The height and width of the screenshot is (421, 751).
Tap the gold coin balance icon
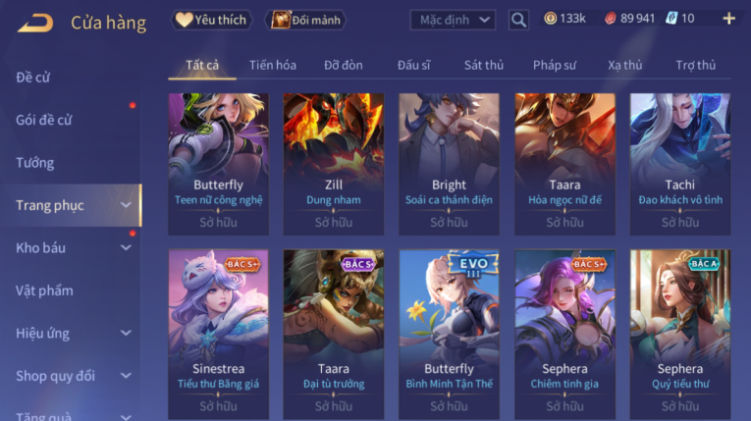click(x=551, y=19)
